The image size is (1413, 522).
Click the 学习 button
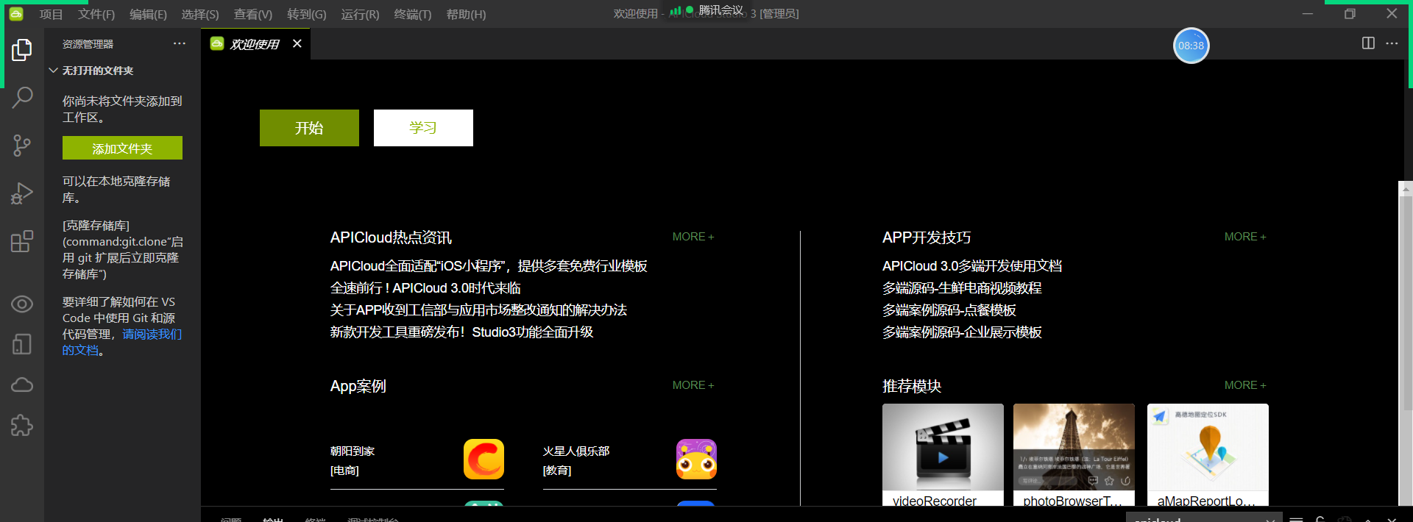(x=423, y=128)
